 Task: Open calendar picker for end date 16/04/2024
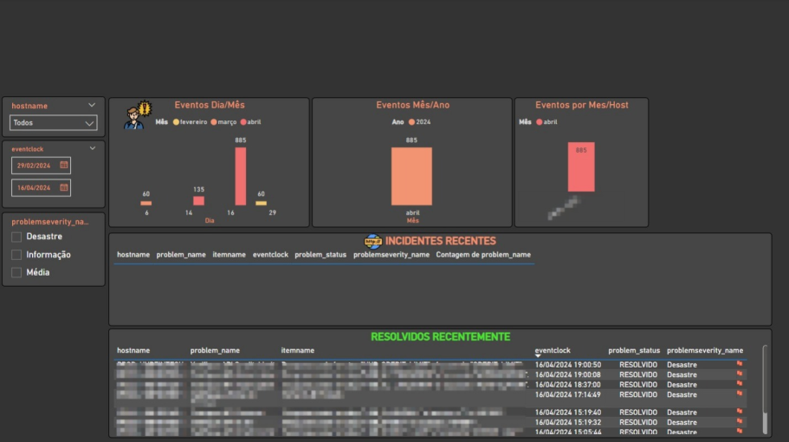pos(64,187)
